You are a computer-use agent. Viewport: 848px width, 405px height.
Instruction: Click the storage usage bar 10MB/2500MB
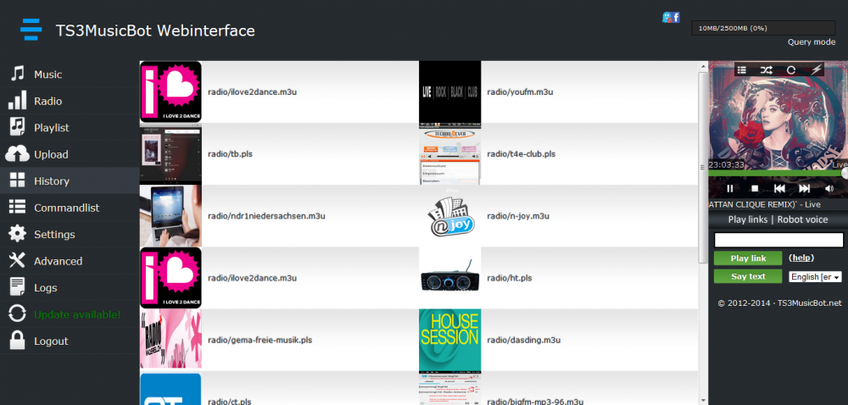(763, 28)
